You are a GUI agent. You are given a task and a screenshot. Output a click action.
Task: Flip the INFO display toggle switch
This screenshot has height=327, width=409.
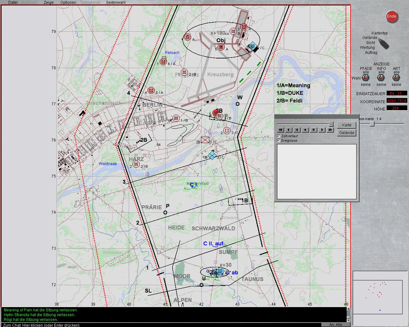pyautogui.click(x=381, y=78)
